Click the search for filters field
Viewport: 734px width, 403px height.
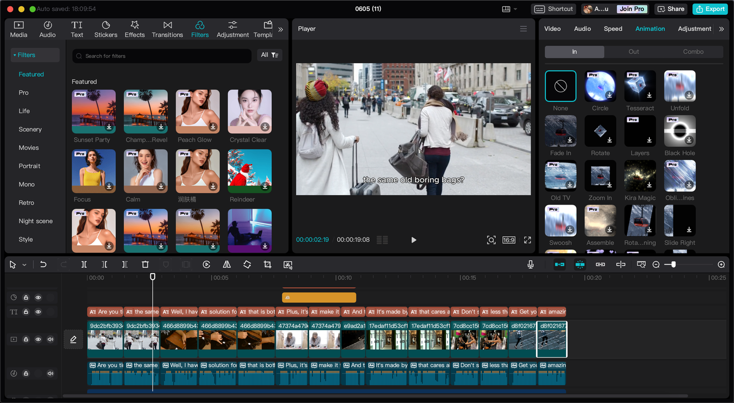click(162, 56)
